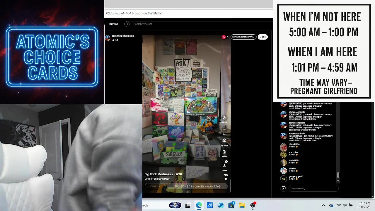
Task: Open the clock showing 2:07 AM 8/20/2025
Action: [x=363, y=205]
